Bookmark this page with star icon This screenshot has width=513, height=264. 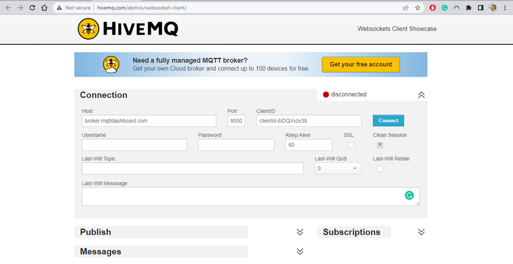(417, 8)
